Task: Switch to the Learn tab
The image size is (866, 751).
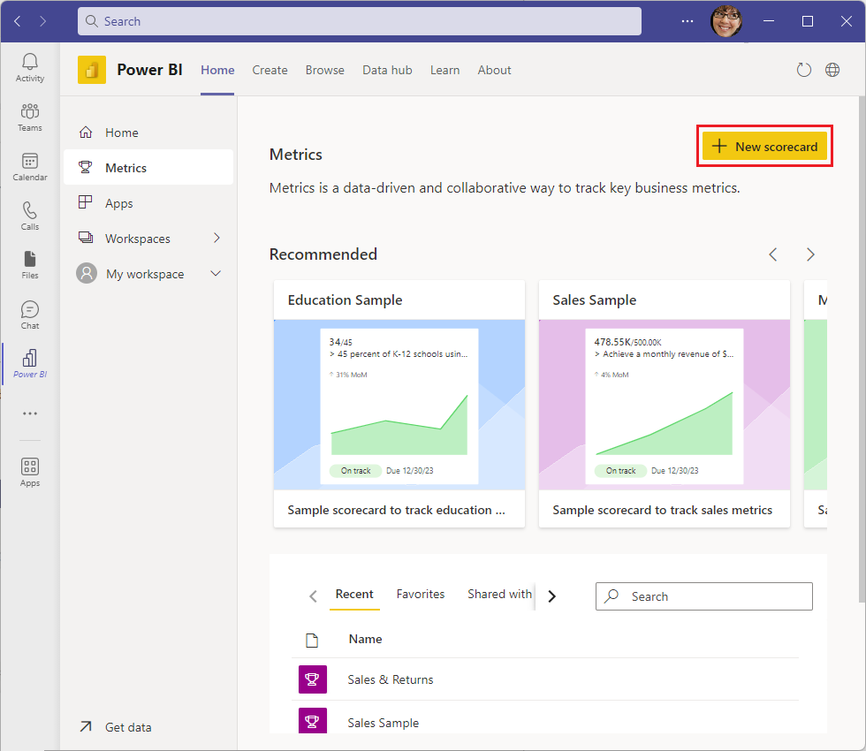Action: (444, 70)
